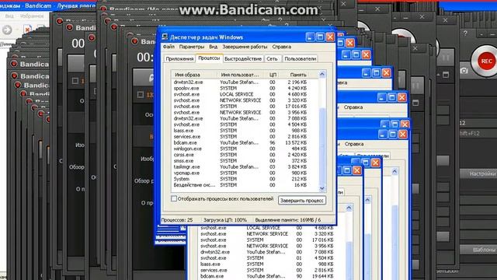This screenshot has width=497, height=280.
Task: Click 'Процессов: 25' in status bar
Action: [177, 219]
